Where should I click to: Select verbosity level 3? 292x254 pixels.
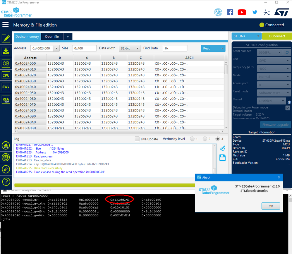[217, 139]
